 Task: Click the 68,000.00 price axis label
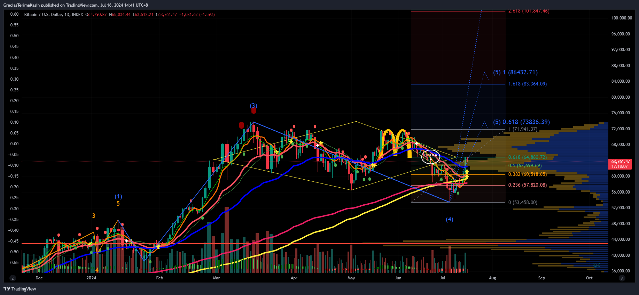[x=621, y=145]
